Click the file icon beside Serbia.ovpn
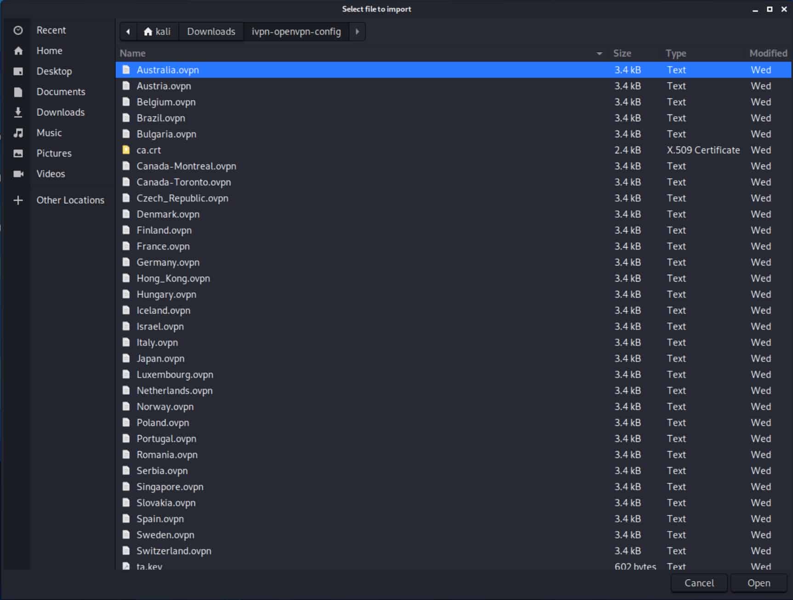The height and width of the screenshot is (600, 793). (x=126, y=470)
